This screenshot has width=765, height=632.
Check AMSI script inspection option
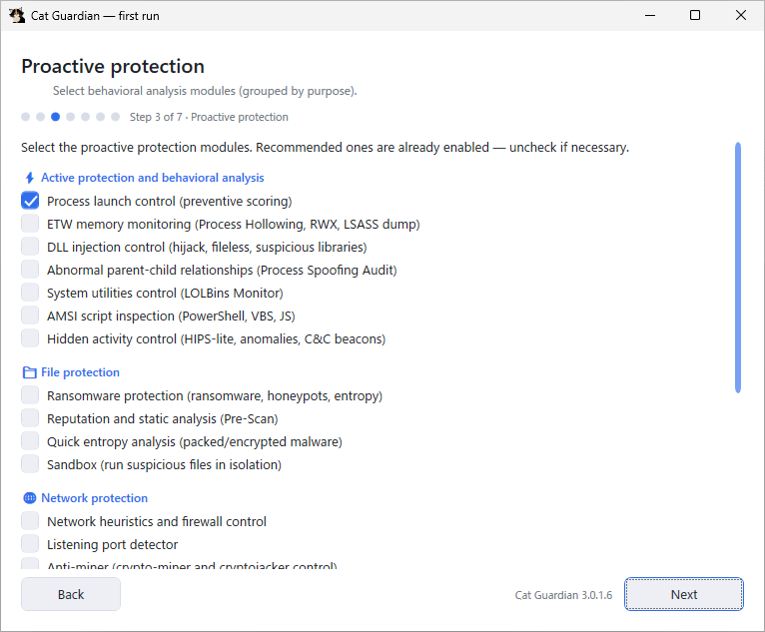coord(30,316)
